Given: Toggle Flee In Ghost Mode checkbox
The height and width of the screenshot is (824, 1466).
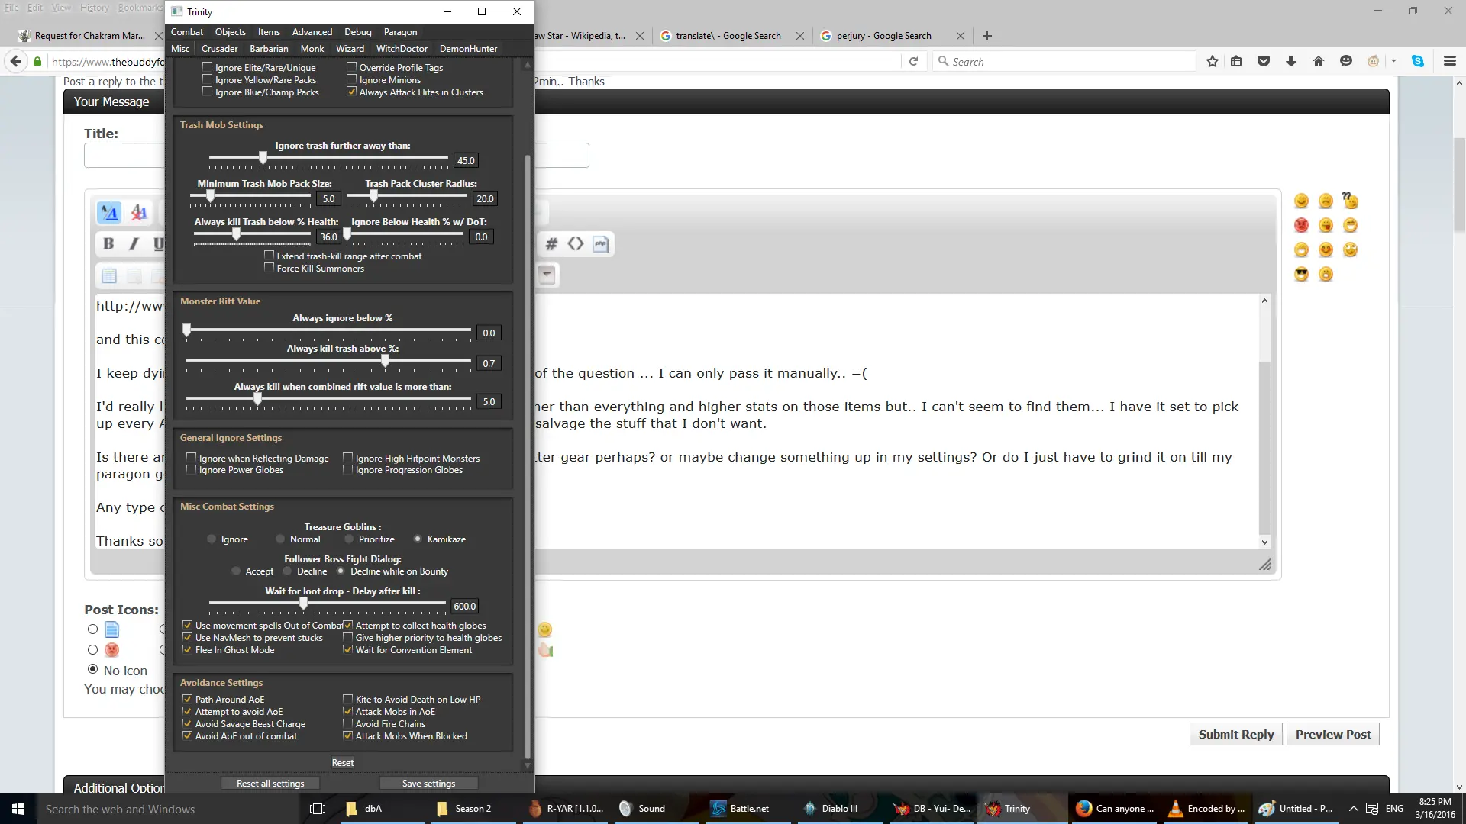Looking at the screenshot, I should (x=187, y=650).
